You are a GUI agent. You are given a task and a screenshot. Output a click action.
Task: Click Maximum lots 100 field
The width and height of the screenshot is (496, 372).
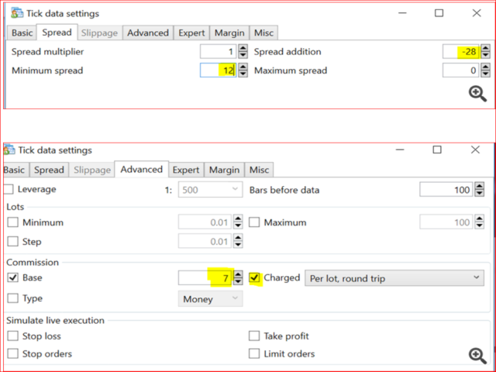[446, 222]
